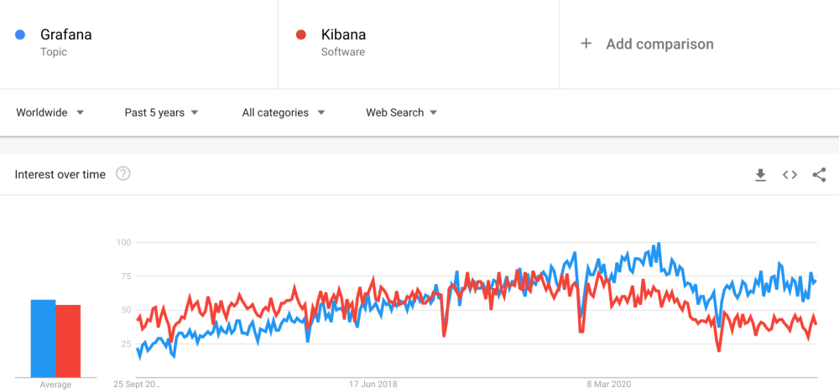839x392 pixels.
Task: Click the 17 Jun 2018 date label
Action: coord(373,384)
